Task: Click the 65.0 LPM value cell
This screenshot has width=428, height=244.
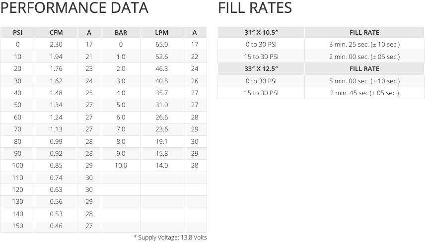Action: click(162, 45)
